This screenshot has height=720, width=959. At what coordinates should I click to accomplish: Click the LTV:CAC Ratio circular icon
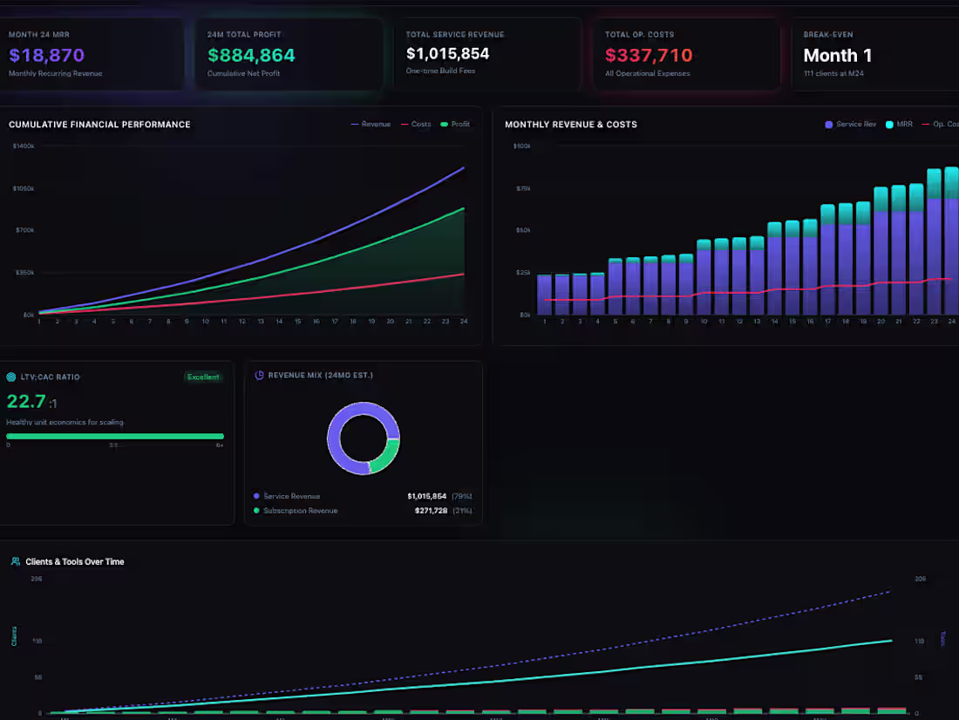10,377
